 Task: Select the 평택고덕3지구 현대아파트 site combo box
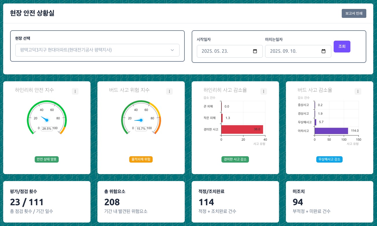[93, 50]
